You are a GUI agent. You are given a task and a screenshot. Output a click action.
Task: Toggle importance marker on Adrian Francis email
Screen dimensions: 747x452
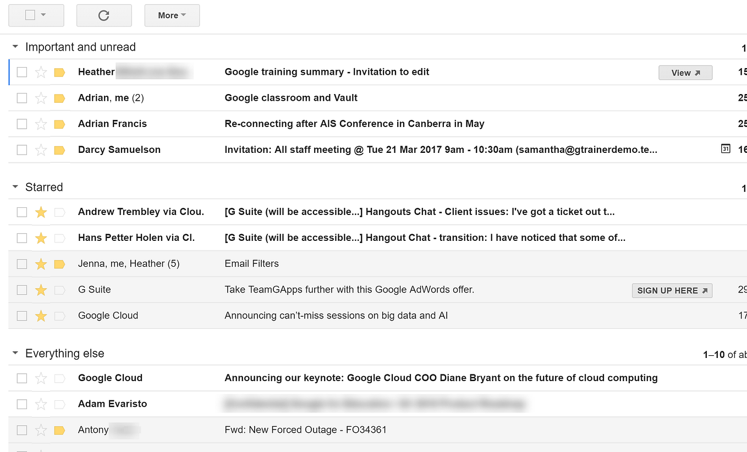click(x=59, y=124)
